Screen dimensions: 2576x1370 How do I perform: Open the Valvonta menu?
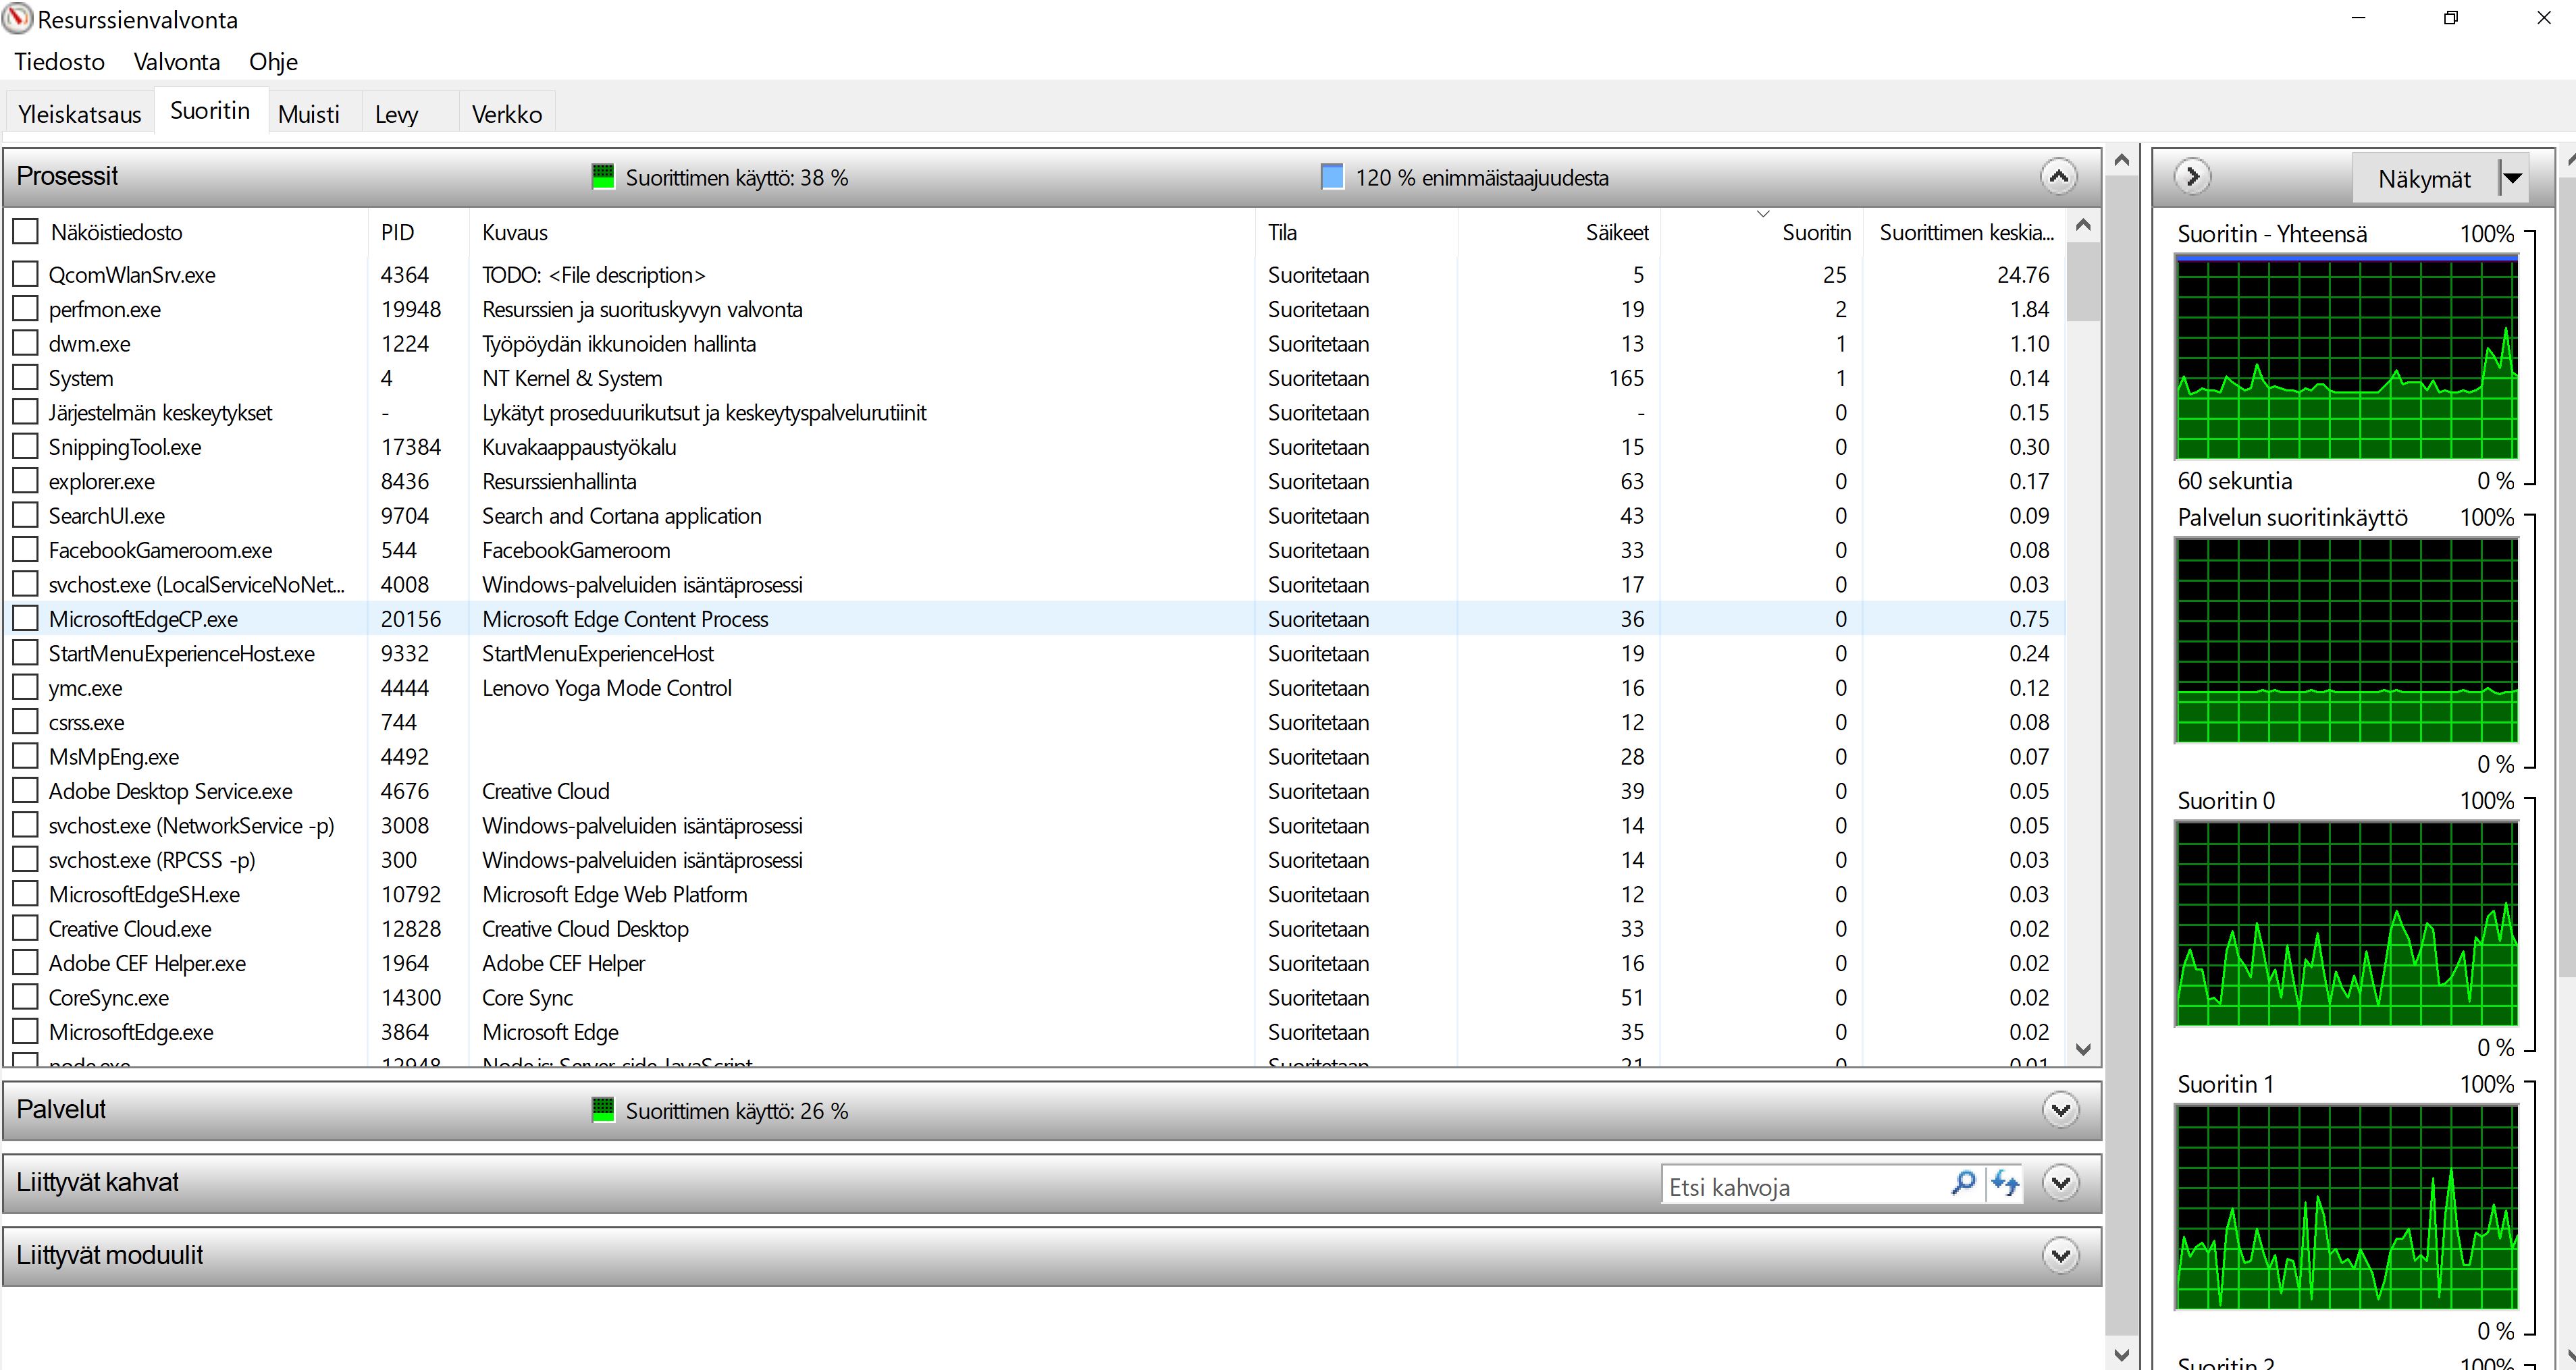(176, 62)
